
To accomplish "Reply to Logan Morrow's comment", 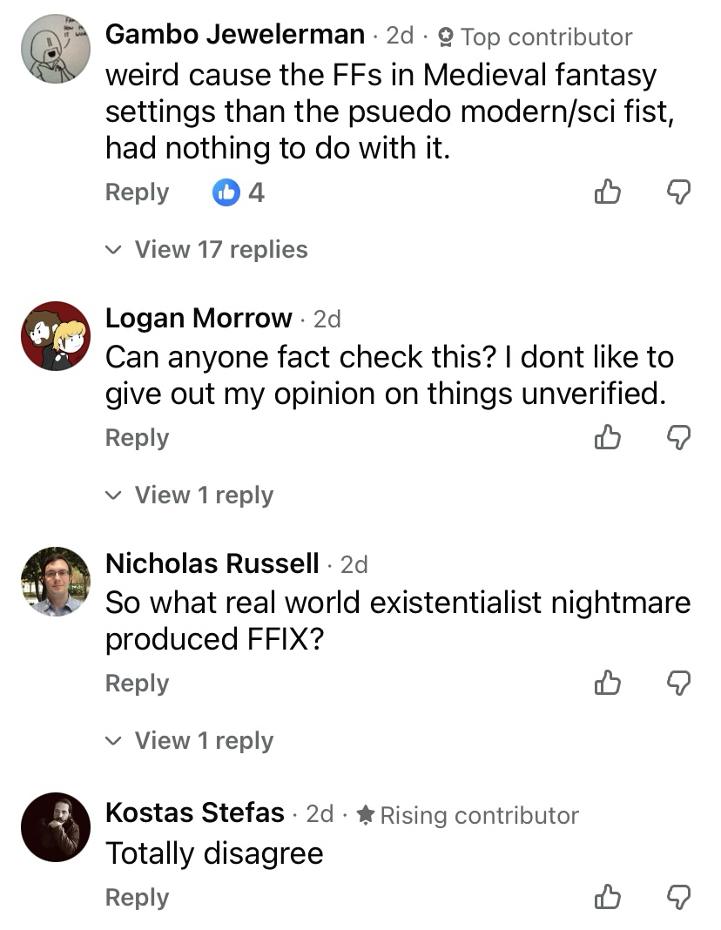I will point(137,438).
